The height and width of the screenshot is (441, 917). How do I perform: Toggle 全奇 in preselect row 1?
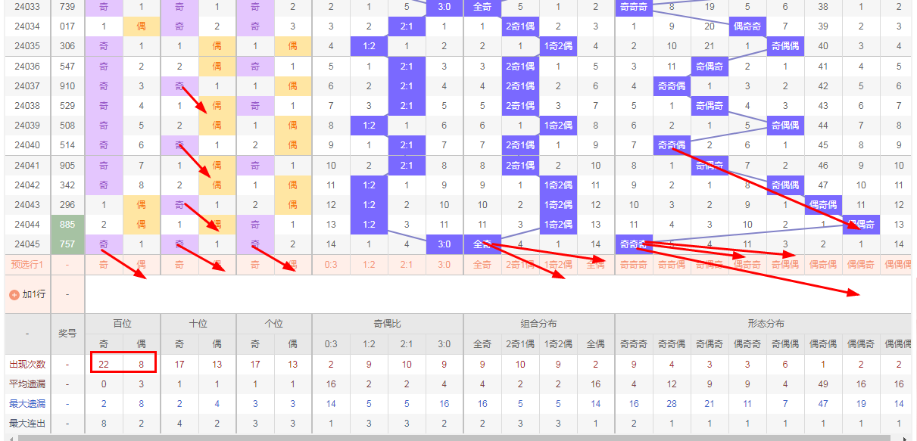(482, 265)
